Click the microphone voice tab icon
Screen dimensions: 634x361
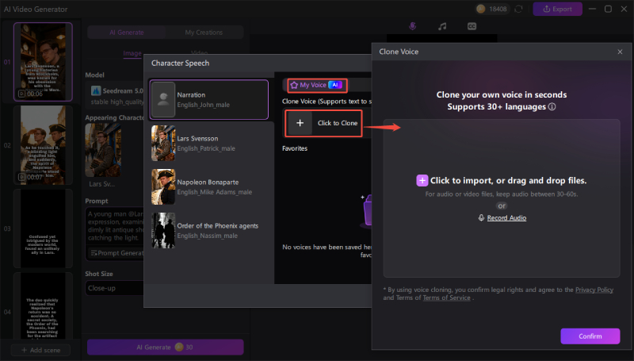point(412,26)
